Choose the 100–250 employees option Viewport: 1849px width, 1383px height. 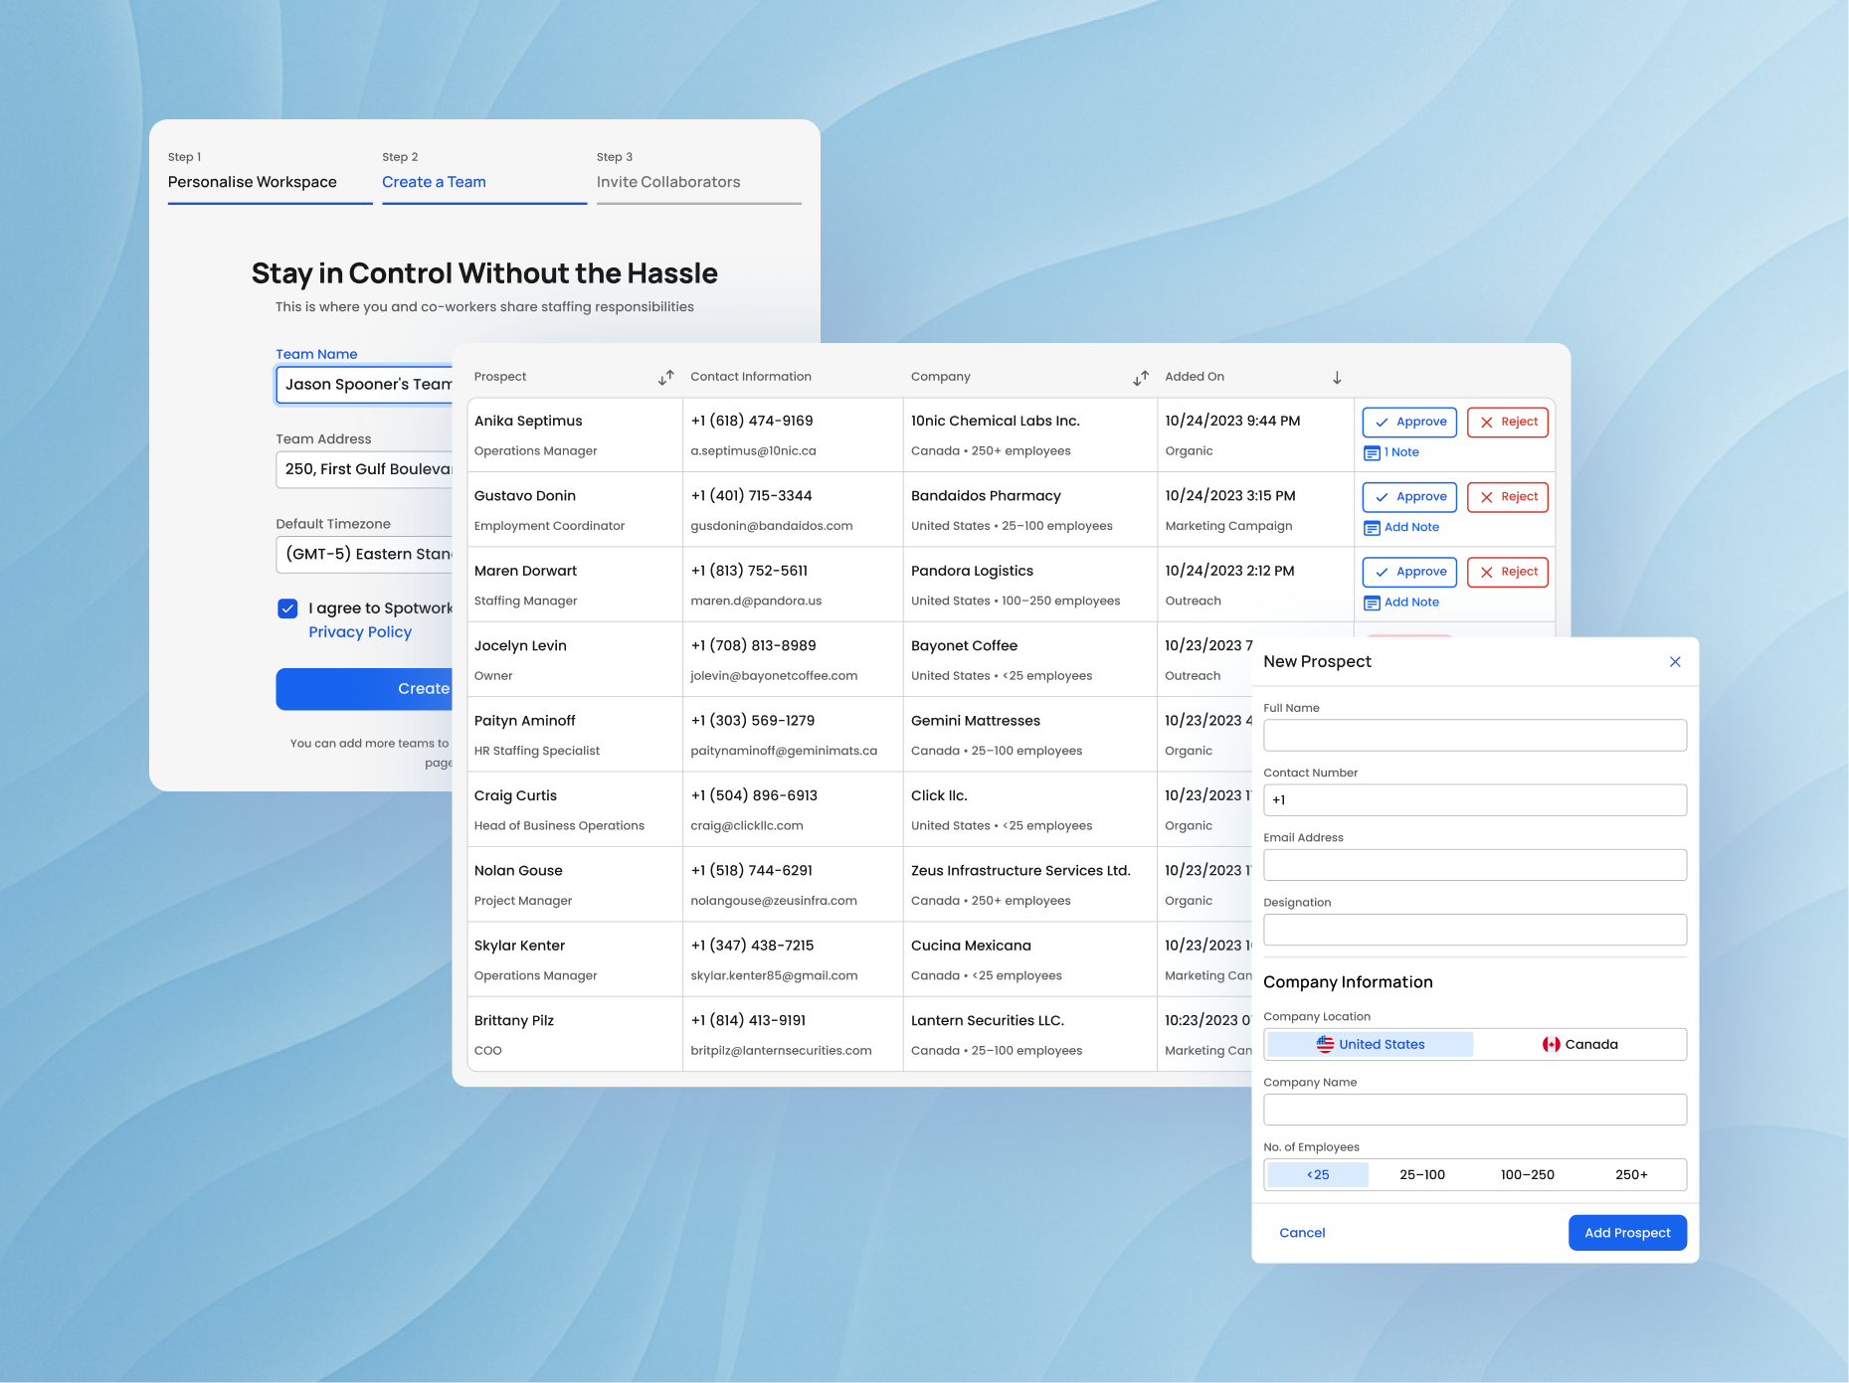click(x=1528, y=1174)
